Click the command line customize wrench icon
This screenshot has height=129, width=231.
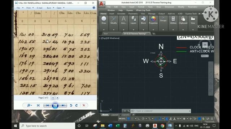[x=128, y=111]
